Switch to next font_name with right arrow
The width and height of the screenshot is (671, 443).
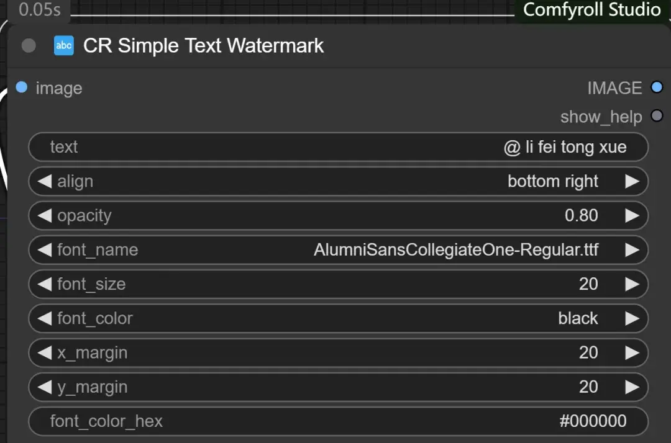[x=632, y=249]
